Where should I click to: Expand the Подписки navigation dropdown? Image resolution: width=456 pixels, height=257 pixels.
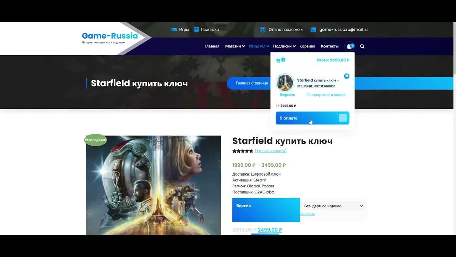point(284,46)
